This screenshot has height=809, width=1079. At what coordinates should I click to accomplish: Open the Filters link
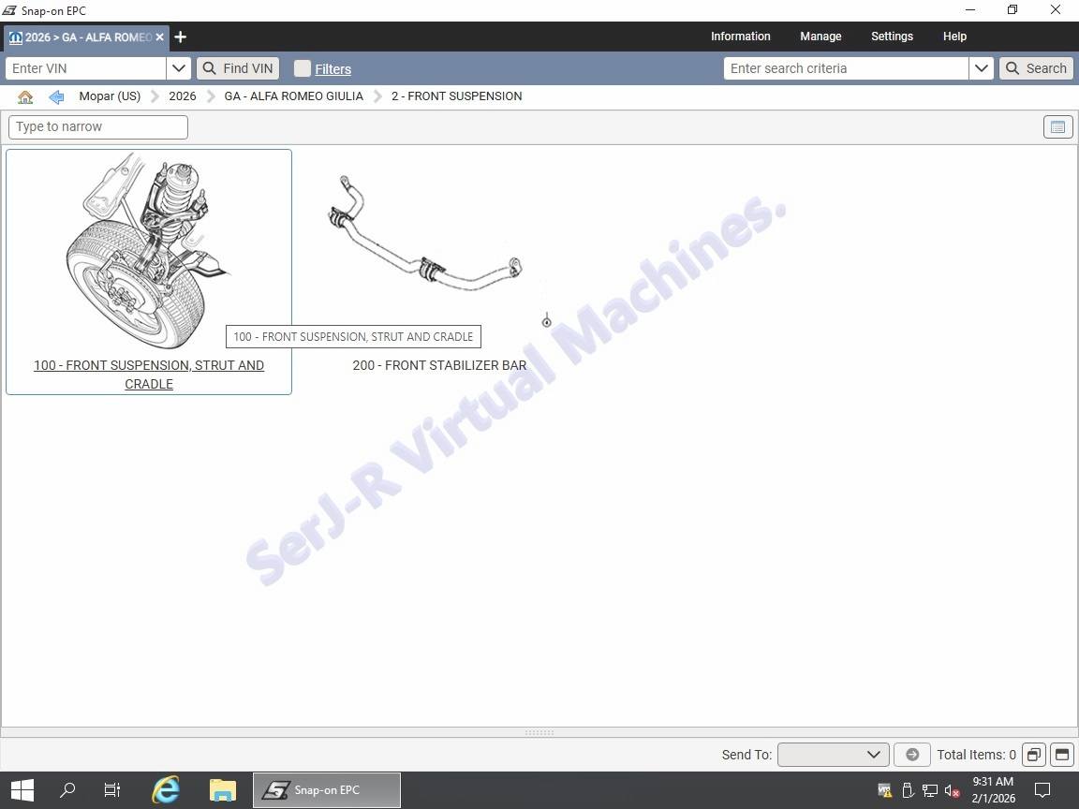pyautogui.click(x=333, y=69)
